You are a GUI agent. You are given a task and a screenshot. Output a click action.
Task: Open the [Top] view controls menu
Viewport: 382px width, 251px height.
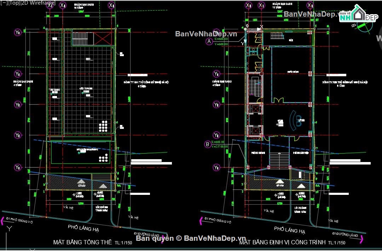point(14,3)
